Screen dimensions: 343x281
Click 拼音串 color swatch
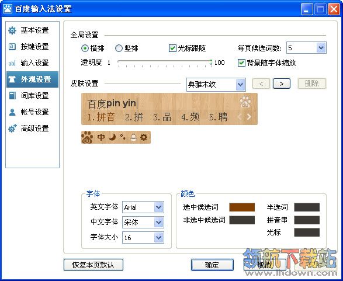click(307, 220)
